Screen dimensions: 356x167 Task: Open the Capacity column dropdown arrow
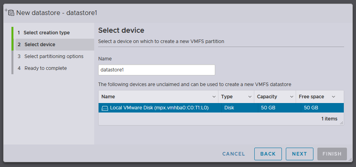pos(291,97)
